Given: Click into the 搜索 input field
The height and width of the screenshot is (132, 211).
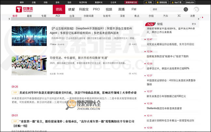Looking at the screenshot, I should click(x=167, y=9).
